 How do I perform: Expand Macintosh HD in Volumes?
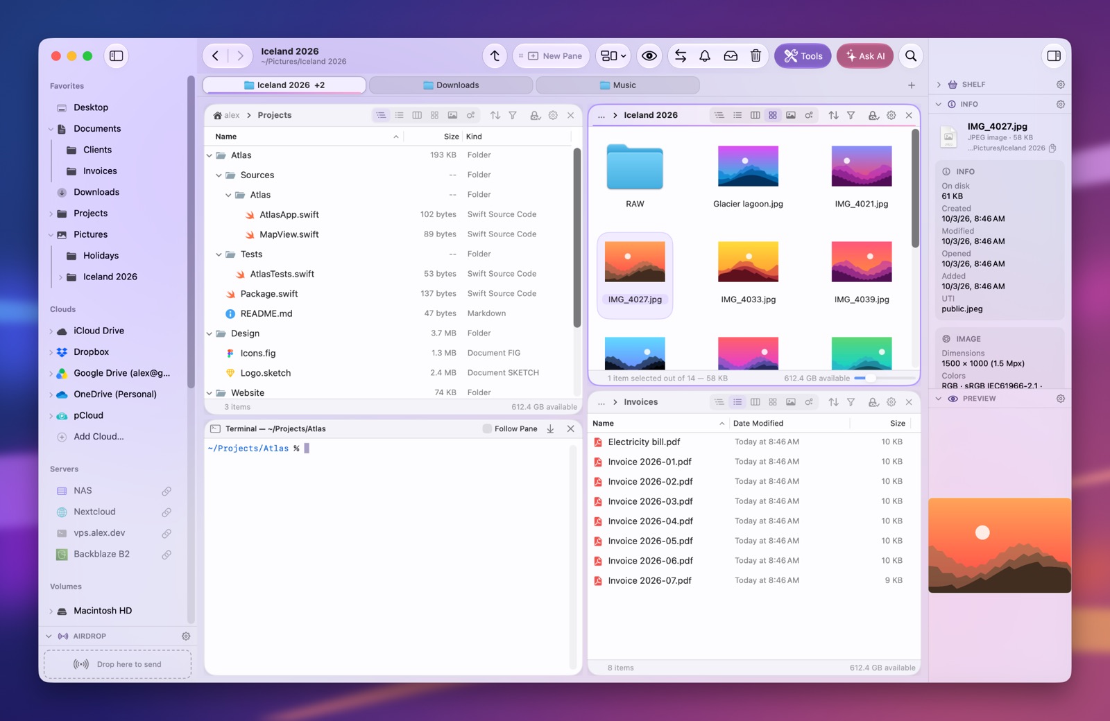click(x=51, y=611)
